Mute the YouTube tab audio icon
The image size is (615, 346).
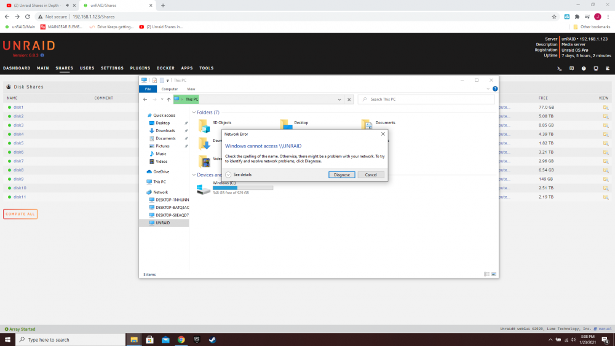click(x=67, y=6)
